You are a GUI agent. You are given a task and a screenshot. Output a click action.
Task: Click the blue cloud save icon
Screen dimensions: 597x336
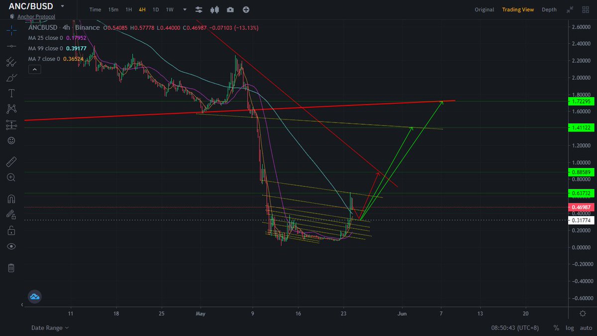point(35,296)
